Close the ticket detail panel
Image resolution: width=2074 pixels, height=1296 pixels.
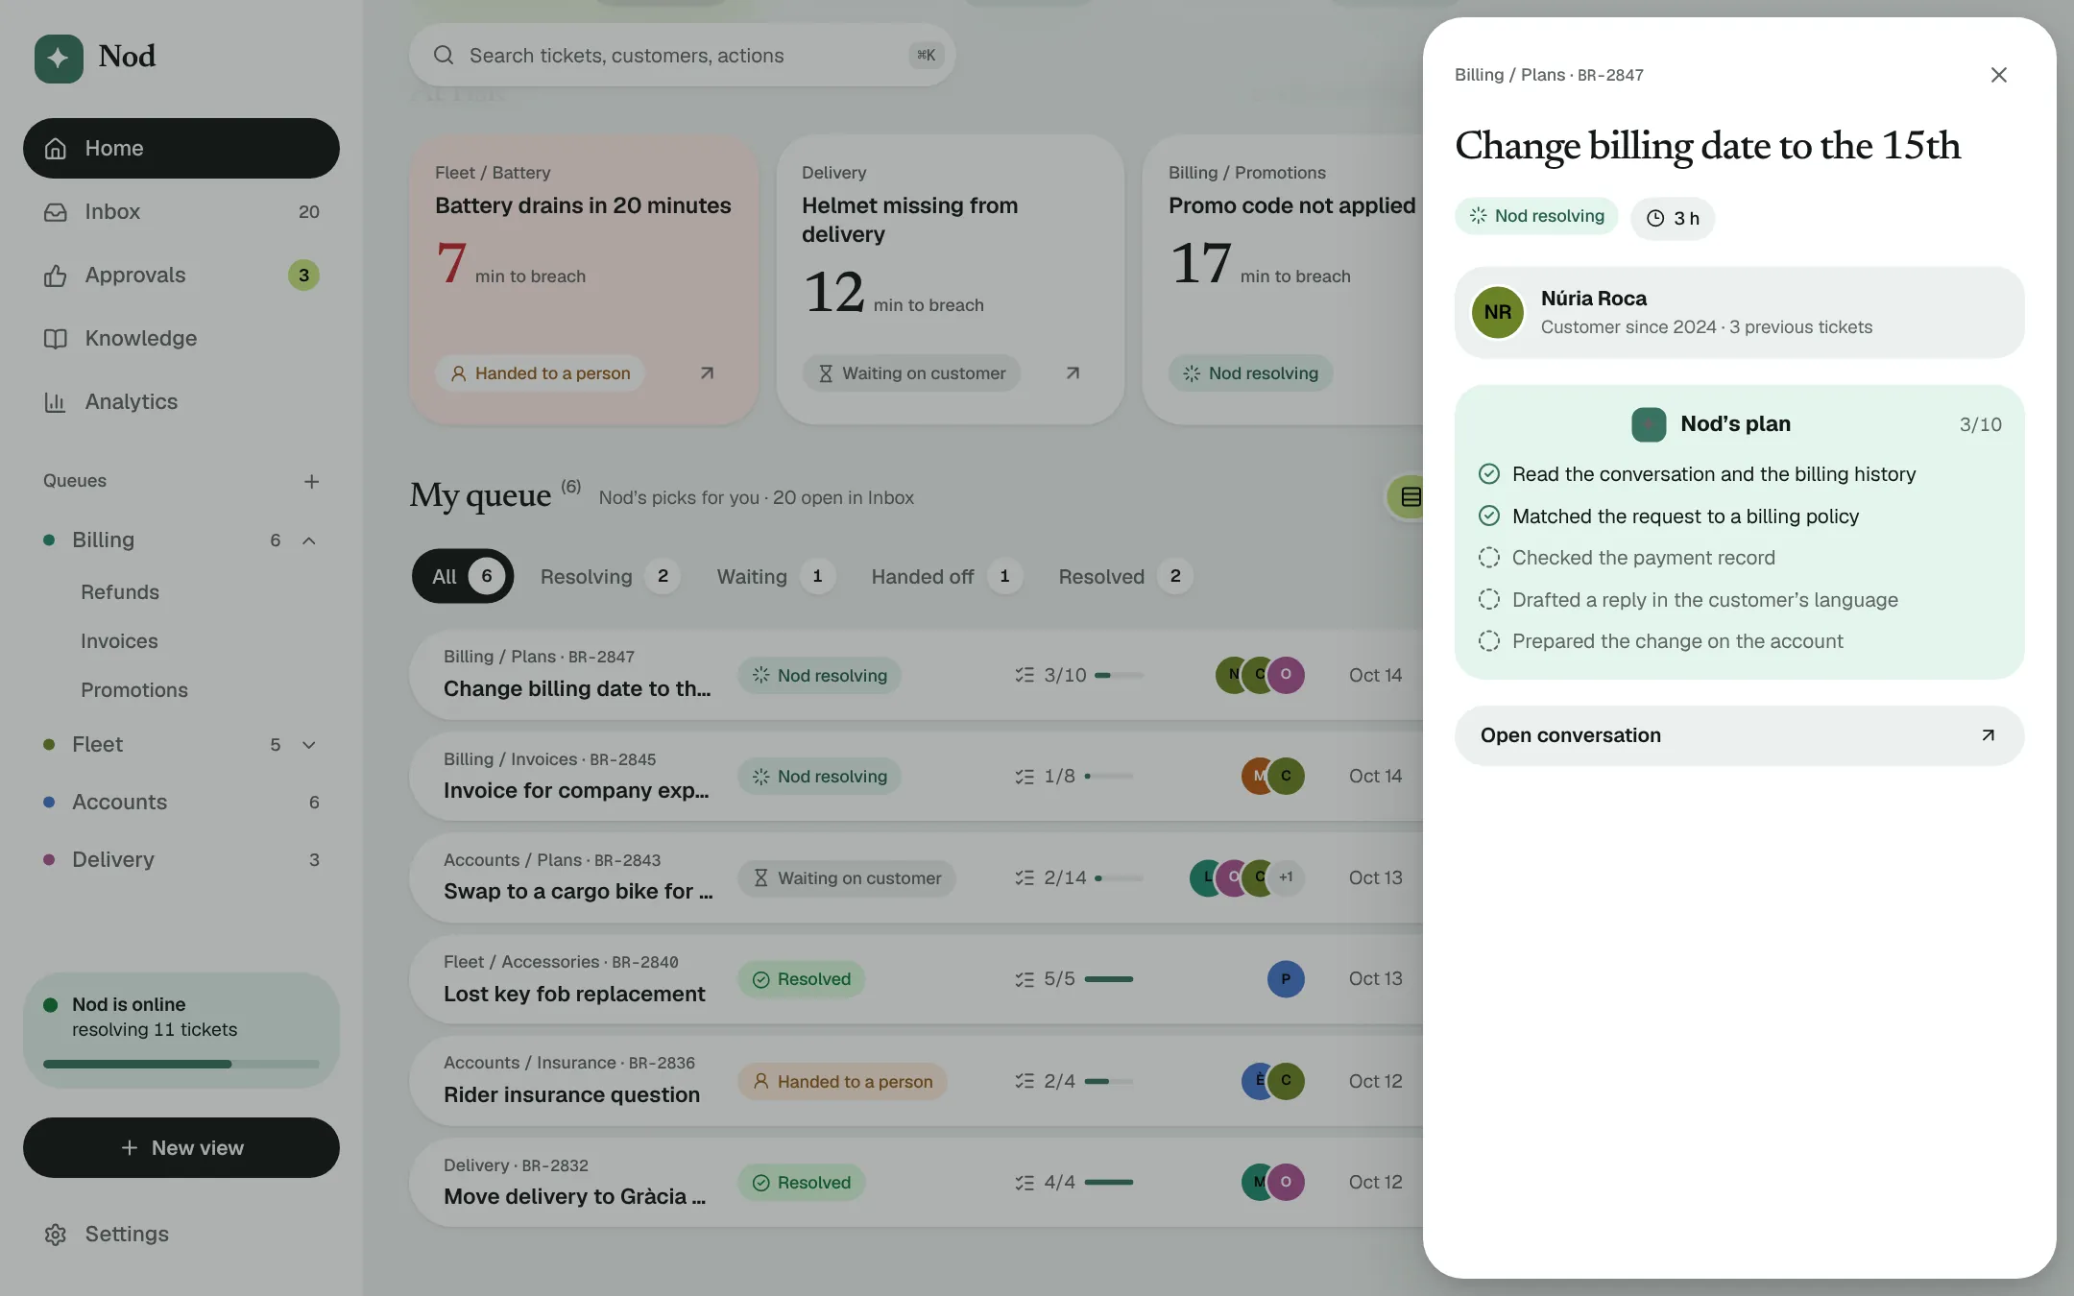click(1999, 75)
